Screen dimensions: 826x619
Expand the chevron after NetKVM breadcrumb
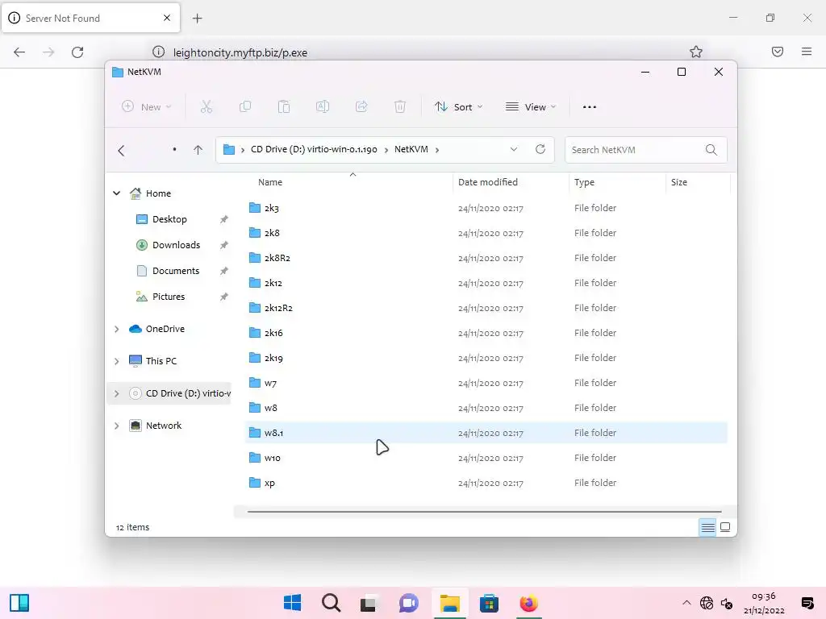click(x=437, y=150)
